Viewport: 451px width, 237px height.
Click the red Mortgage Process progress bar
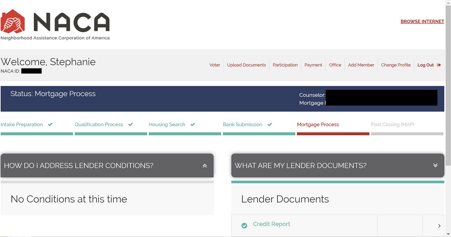coord(333,134)
